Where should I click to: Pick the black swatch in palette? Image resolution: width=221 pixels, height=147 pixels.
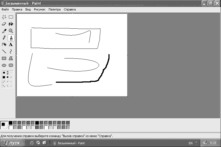(x=10, y=123)
